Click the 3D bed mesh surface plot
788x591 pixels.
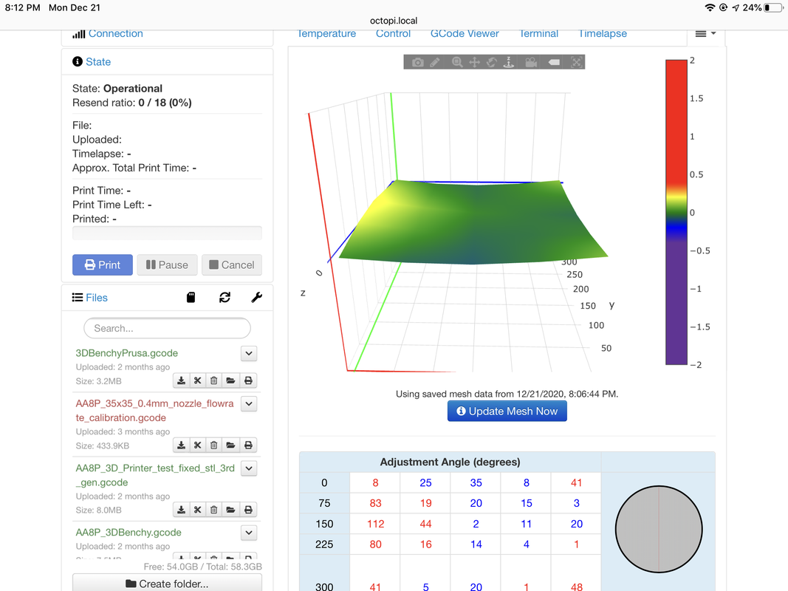473,222
